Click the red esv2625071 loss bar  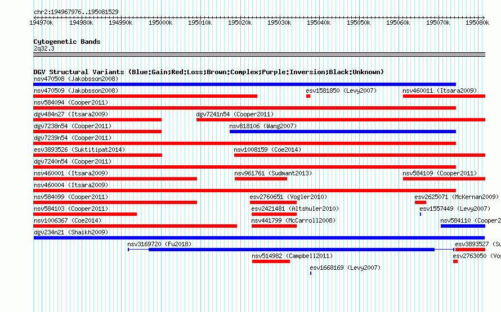(x=421, y=202)
